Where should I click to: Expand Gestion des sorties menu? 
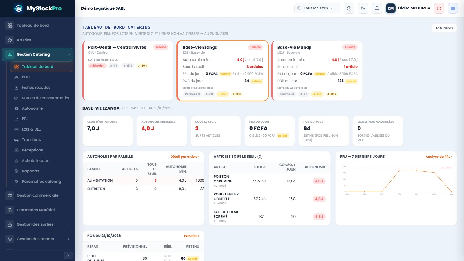pyautogui.click(x=37, y=224)
